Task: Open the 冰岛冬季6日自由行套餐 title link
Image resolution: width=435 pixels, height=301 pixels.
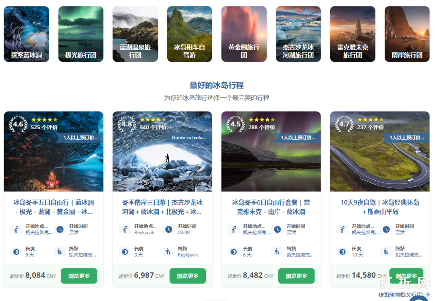Action: coord(271,207)
